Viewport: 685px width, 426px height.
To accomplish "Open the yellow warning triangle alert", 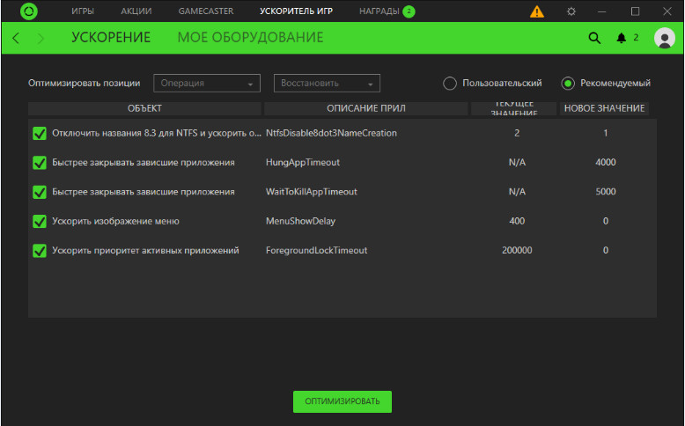I will pos(537,11).
